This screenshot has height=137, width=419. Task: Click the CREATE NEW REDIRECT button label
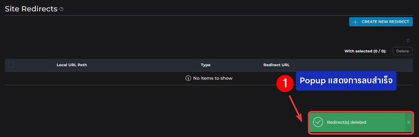click(385, 22)
